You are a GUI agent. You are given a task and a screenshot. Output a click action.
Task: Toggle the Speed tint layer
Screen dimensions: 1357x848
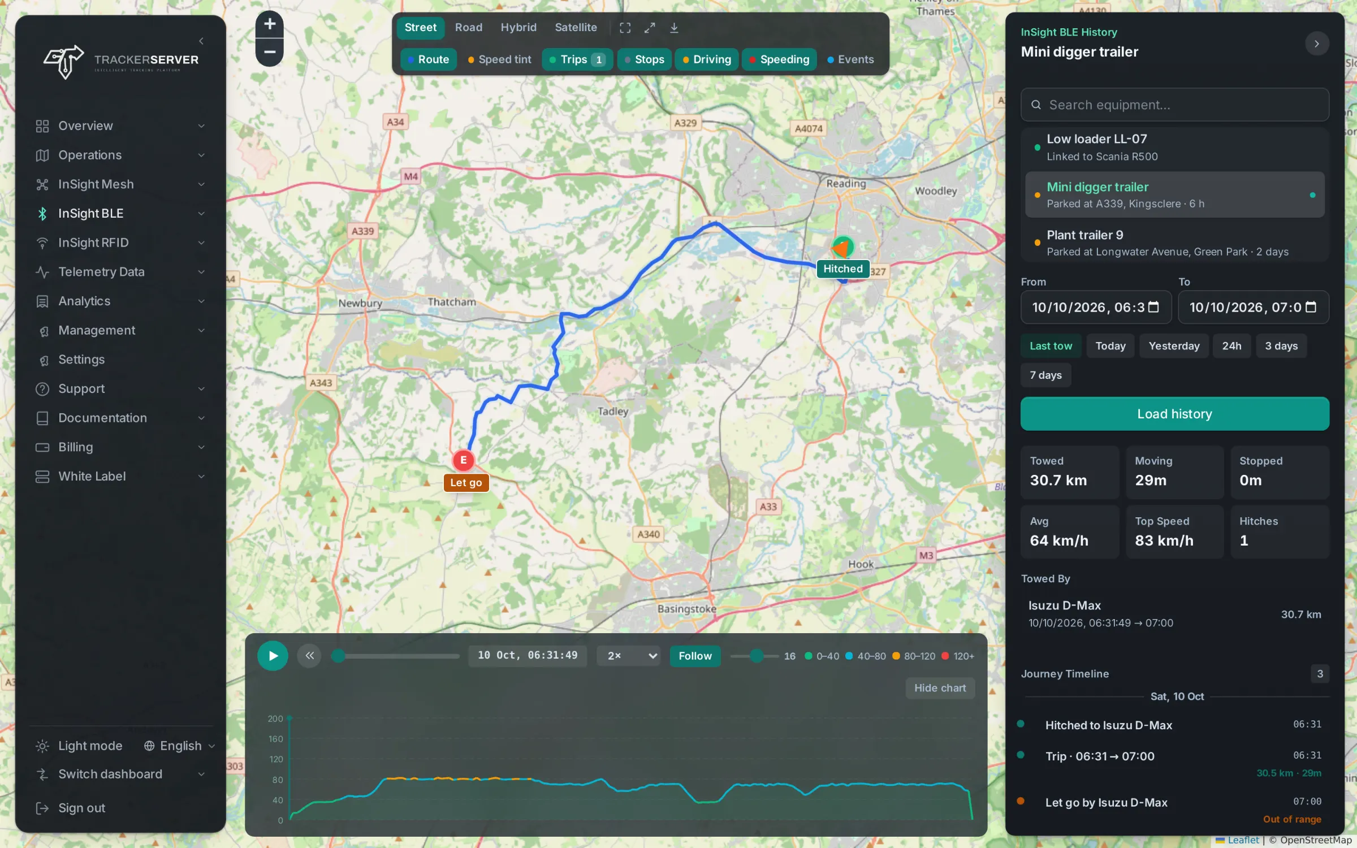pyautogui.click(x=500, y=59)
